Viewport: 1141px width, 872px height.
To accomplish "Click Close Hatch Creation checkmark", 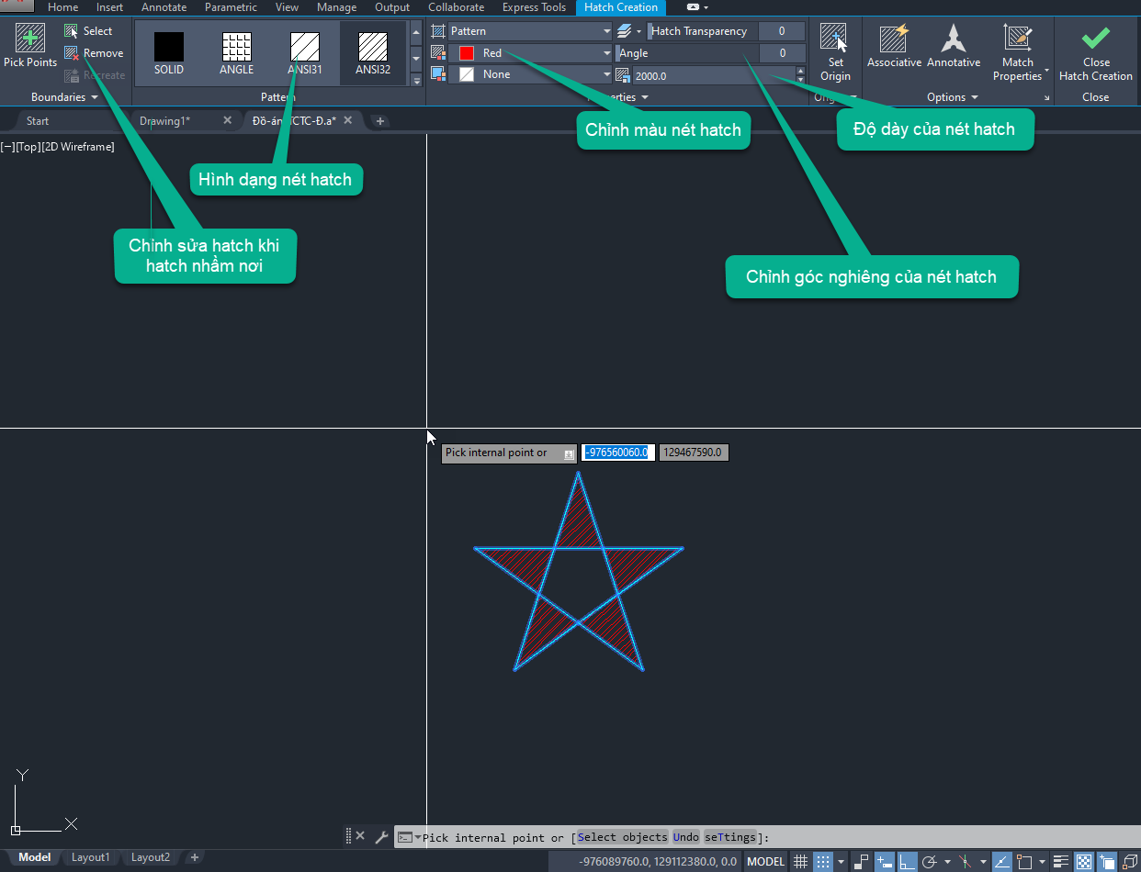I will 1095,53.
